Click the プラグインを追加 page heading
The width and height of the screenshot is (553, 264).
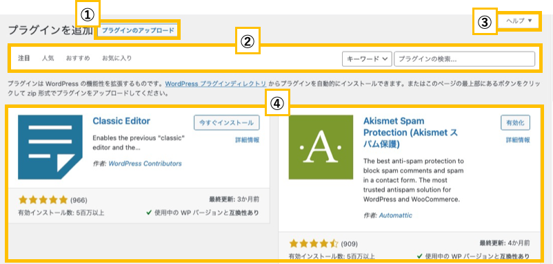coord(50,30)
